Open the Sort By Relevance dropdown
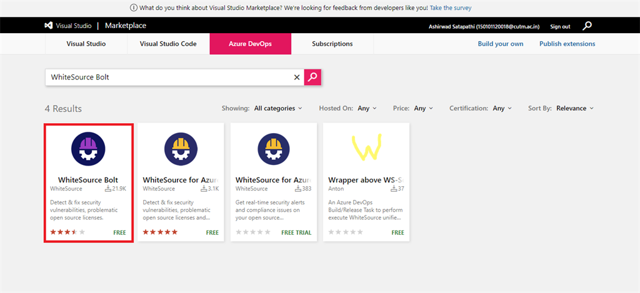640x293 pixels. coord(575,108)
